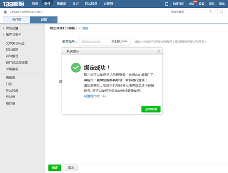This screenshot has height=173, width=228.
Task: Go to 首页 in top navigation
Action: [35, 4]
